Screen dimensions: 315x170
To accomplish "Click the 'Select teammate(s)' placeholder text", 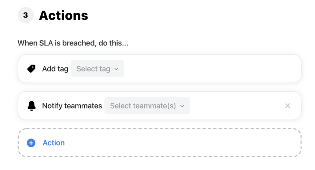I will point(143,106).
